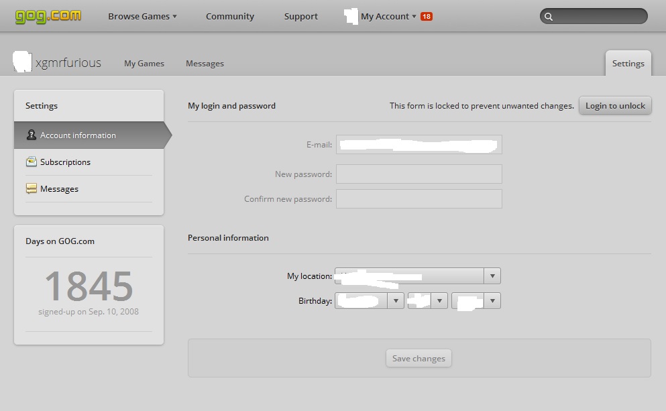Click the 'Days on GOG.com' heading

60,241
